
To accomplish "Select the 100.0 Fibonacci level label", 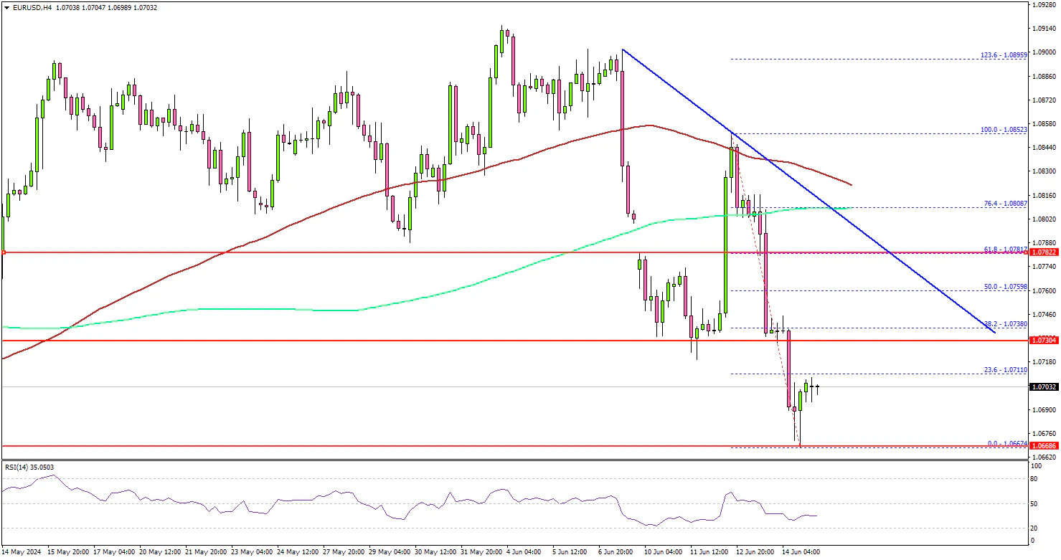I will point(1004,131).
